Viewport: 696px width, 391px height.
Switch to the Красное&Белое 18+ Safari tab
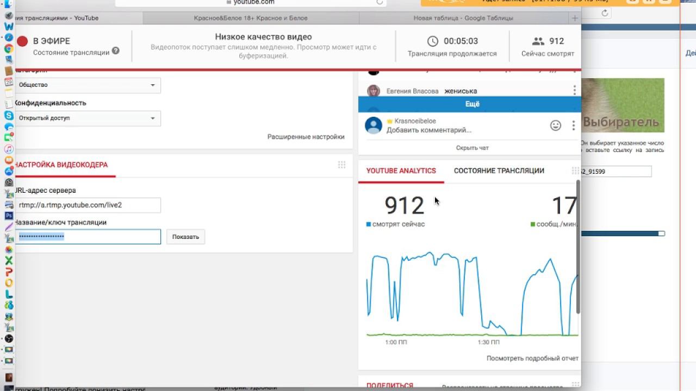pos(251,18)
